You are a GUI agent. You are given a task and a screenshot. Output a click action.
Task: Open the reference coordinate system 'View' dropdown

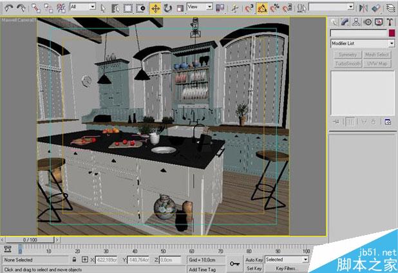[x=200, y=7]
